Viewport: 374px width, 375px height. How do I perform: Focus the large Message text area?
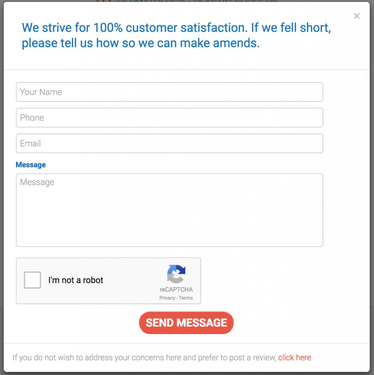(x=169, y=210)
